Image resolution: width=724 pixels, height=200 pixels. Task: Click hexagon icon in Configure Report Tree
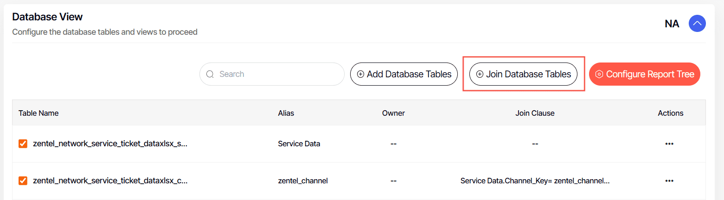pyautogui.click(x=599, y=74)
